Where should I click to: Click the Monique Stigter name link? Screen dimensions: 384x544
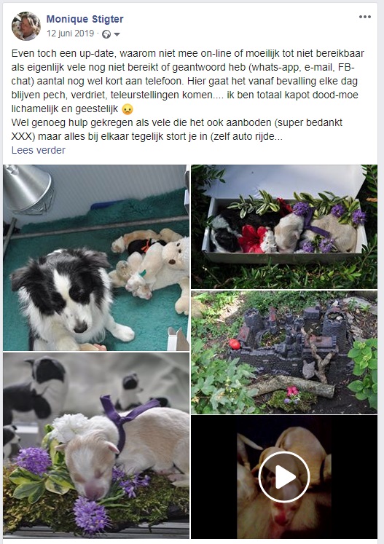(x=85, y=19)
